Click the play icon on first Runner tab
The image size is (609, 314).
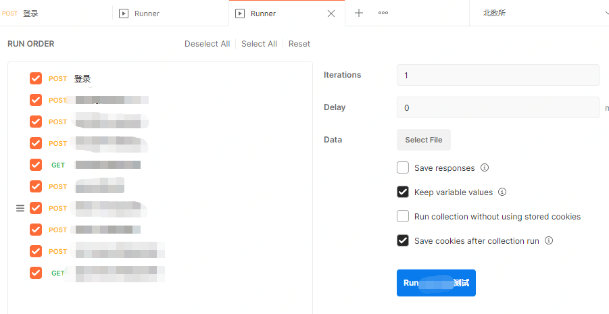(123, 14)
